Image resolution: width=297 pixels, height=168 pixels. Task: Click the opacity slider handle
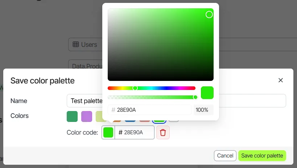(195, 97)
